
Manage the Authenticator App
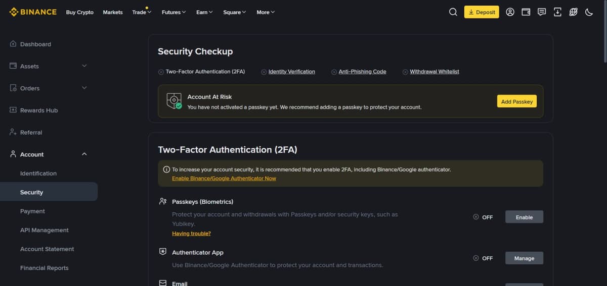[524, 258]
